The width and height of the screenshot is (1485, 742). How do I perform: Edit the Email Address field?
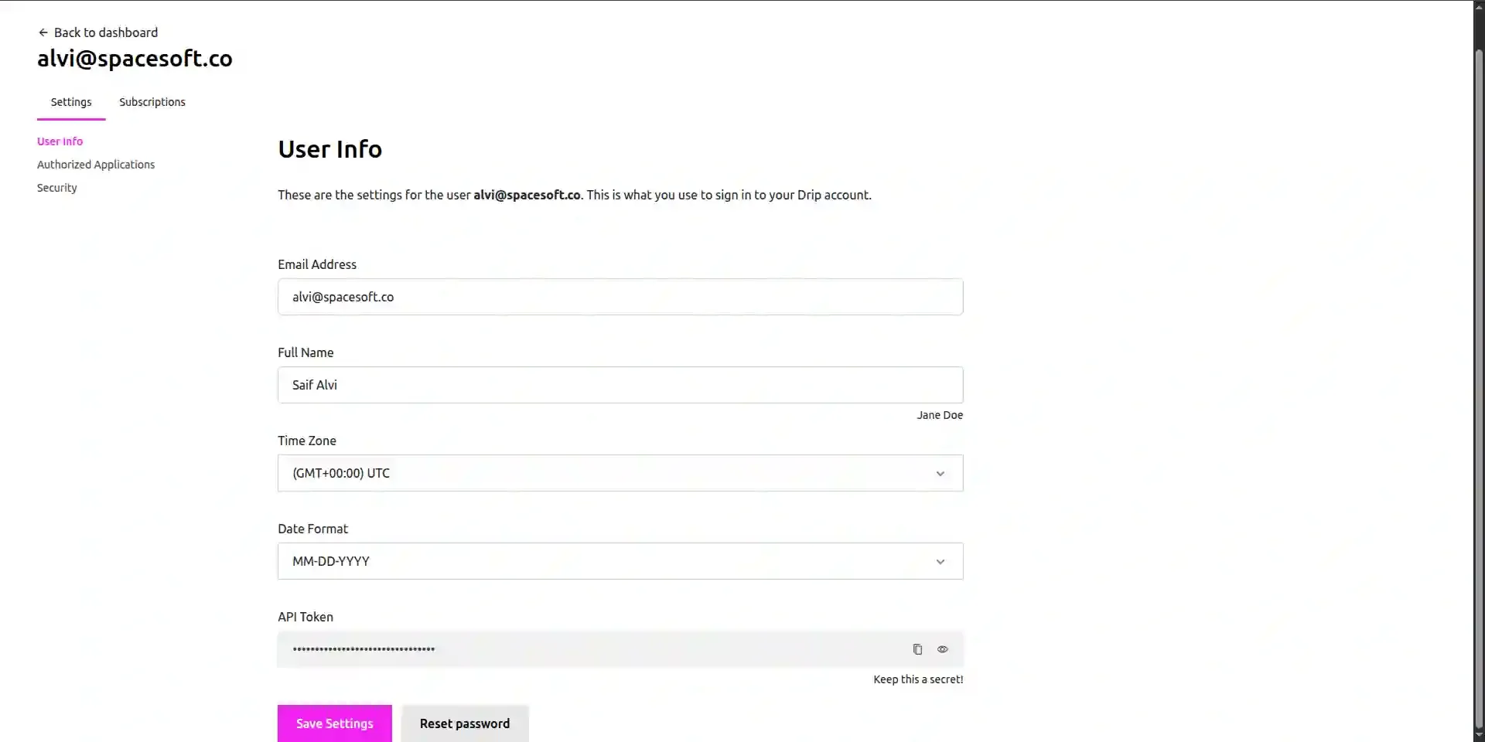coord(620,297)
